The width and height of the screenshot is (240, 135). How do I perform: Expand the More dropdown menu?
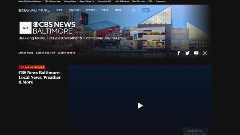tap(119, 10)
